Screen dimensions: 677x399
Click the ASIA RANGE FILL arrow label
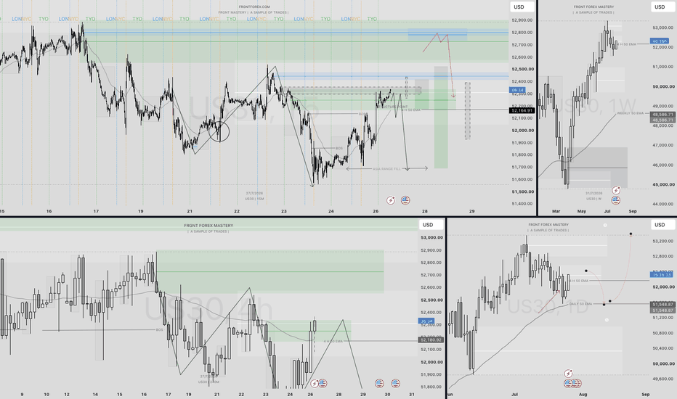[386, 169]
